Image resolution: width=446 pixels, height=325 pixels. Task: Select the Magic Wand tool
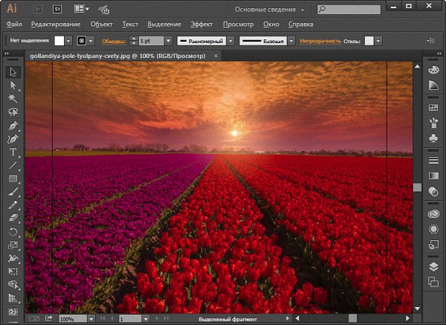pyautogui.click(x=13, y=99)
